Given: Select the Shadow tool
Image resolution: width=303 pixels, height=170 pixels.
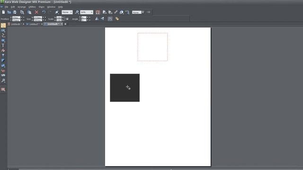Looking at the screenshot, I should [x=3, y=60].
